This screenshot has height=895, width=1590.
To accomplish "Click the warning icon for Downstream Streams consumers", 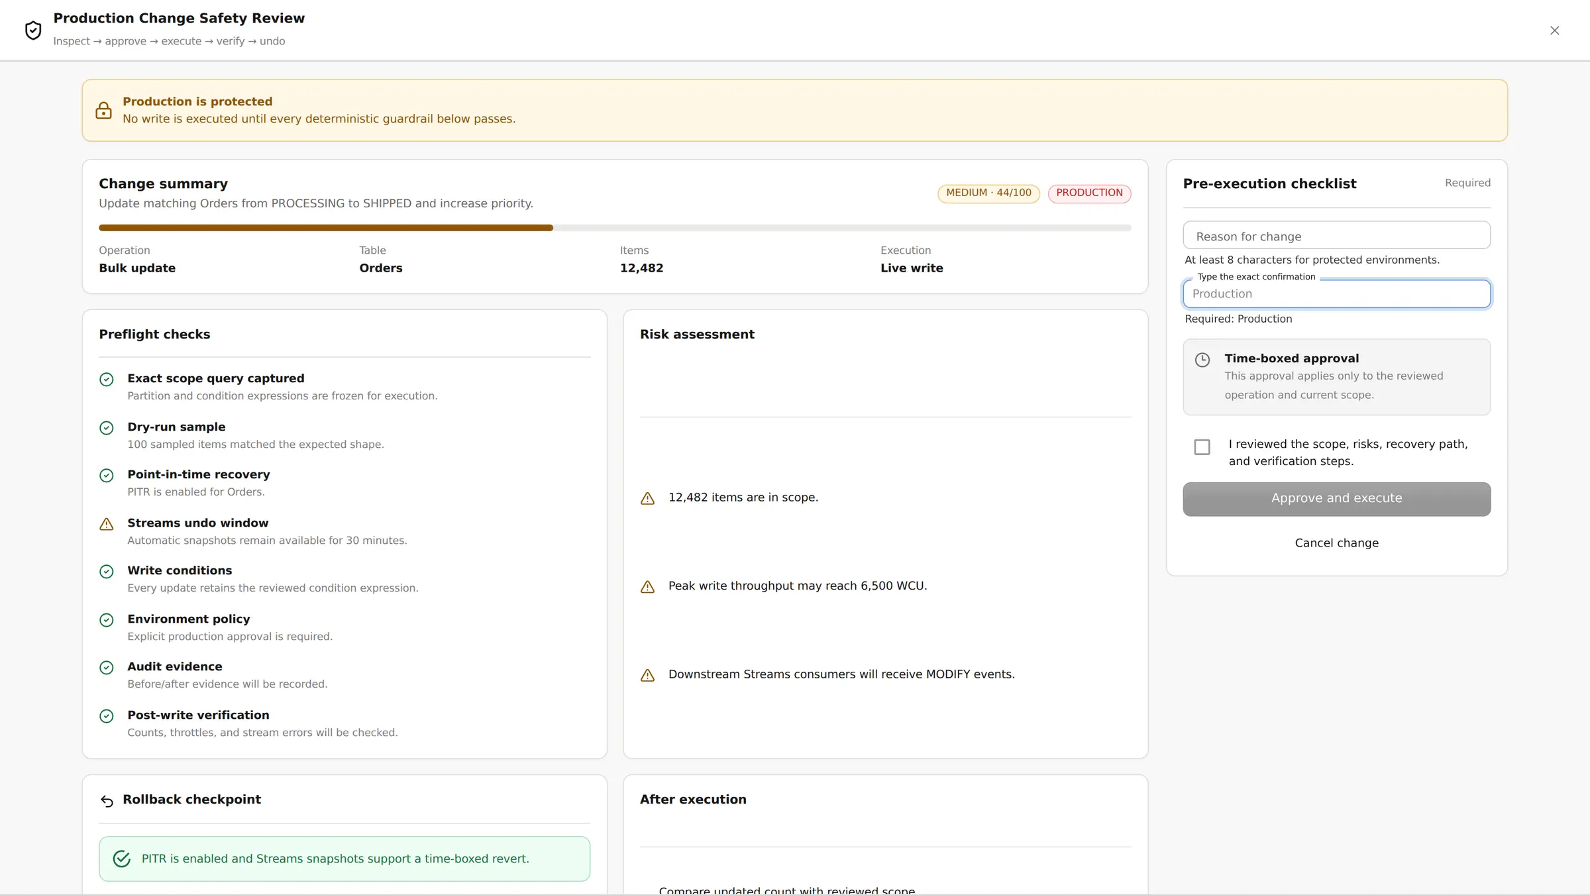I will tap(647, 675).
